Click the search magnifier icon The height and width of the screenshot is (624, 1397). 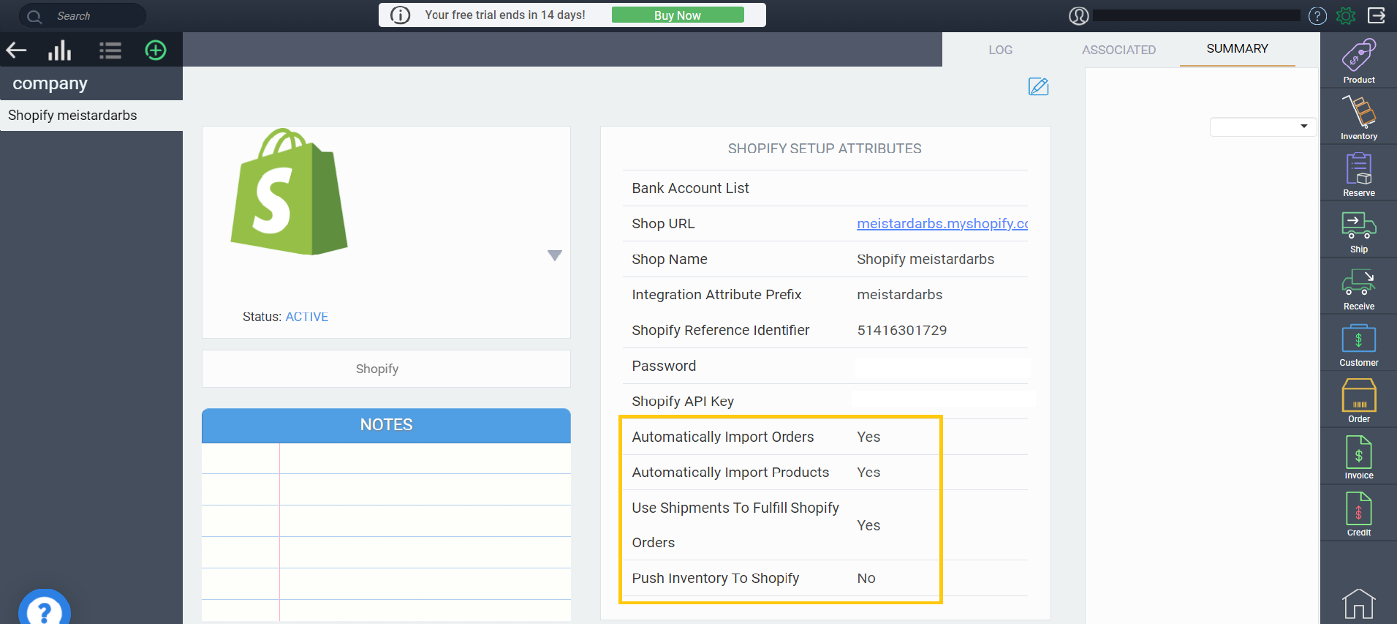point(34,16)
